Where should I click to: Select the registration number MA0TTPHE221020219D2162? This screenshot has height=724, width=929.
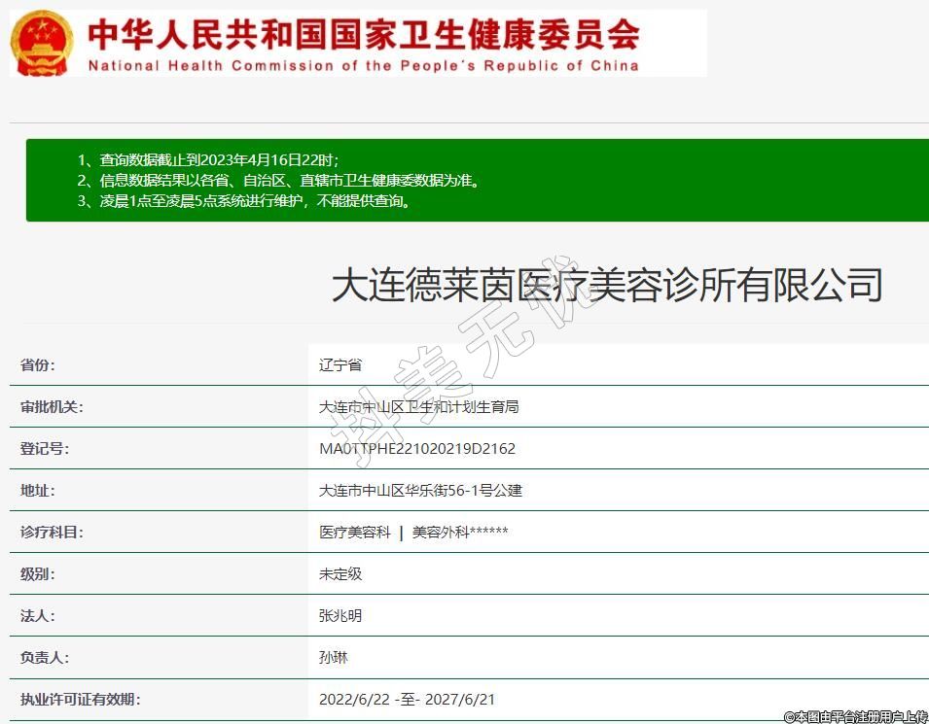coord(416,449)
